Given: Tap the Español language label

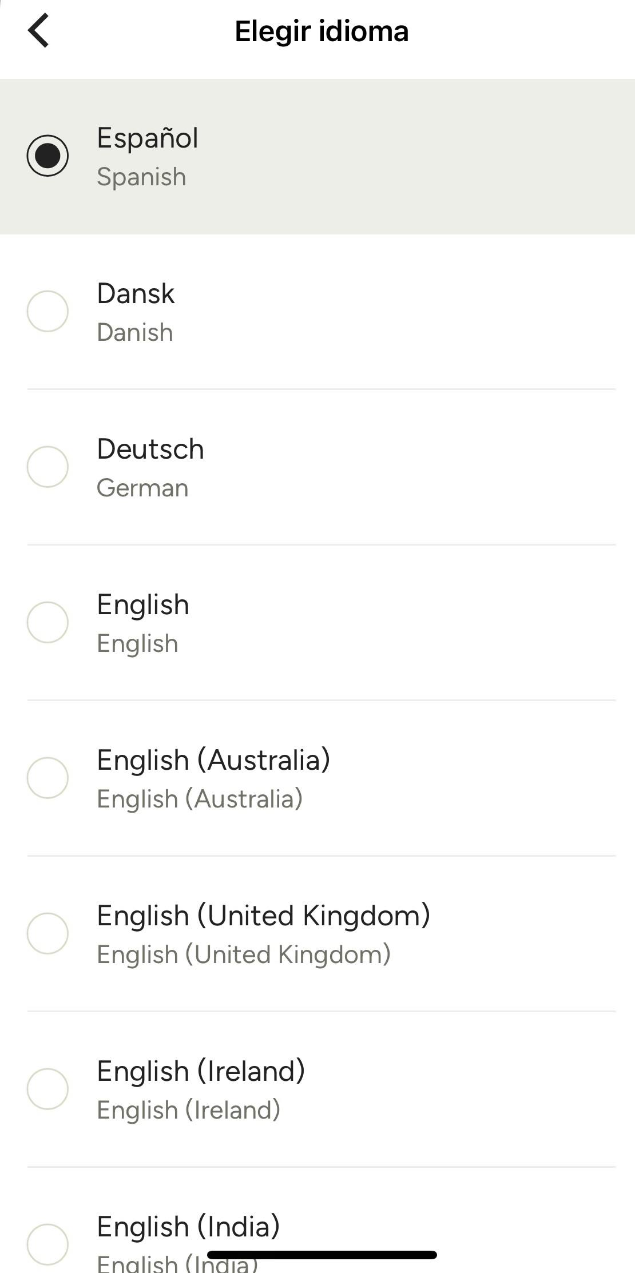Looking at the screenshot, I should click(148, 138).
